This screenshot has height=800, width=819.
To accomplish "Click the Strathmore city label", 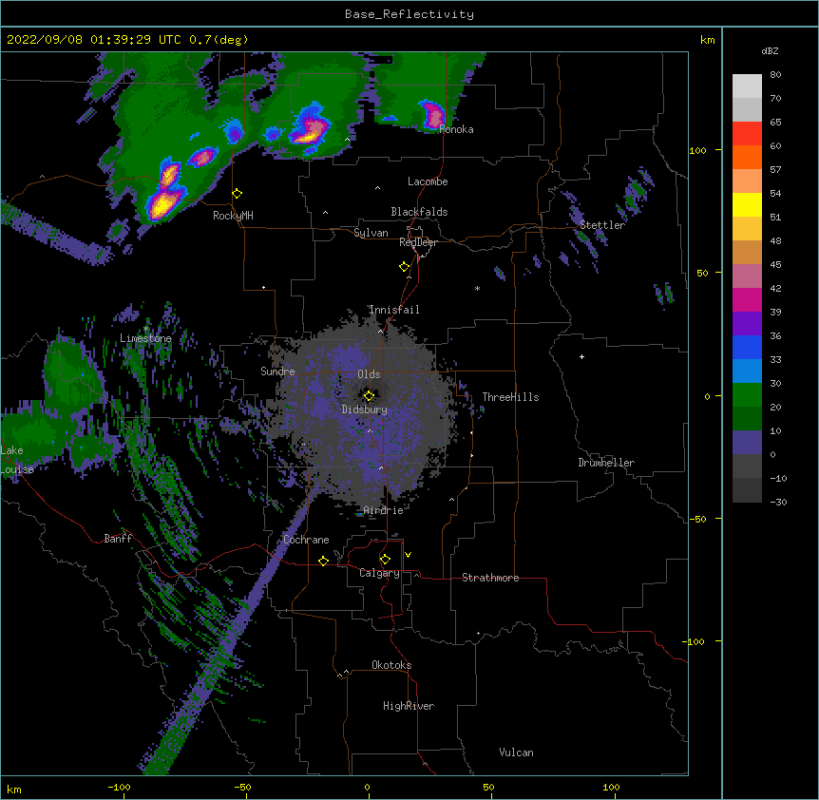I will point(490,578).
